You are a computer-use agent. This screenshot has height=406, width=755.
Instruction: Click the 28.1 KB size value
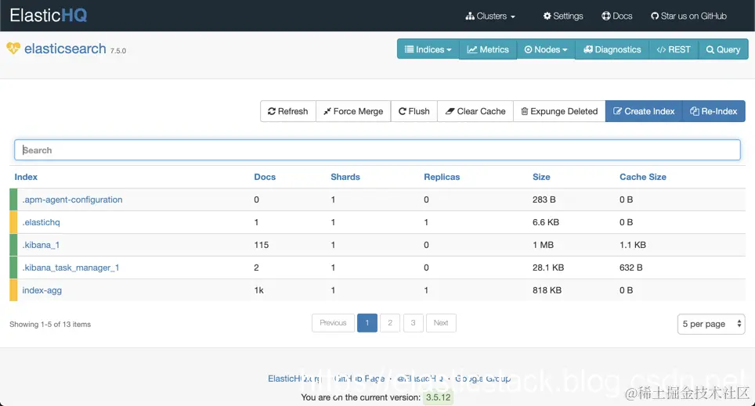click(548, 268)
